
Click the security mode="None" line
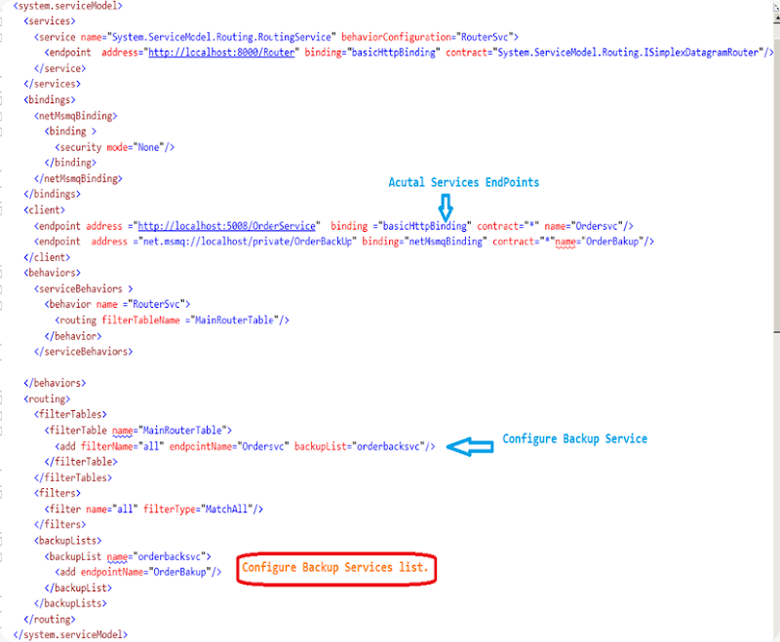pyautogui.click(x=114, y=147)
